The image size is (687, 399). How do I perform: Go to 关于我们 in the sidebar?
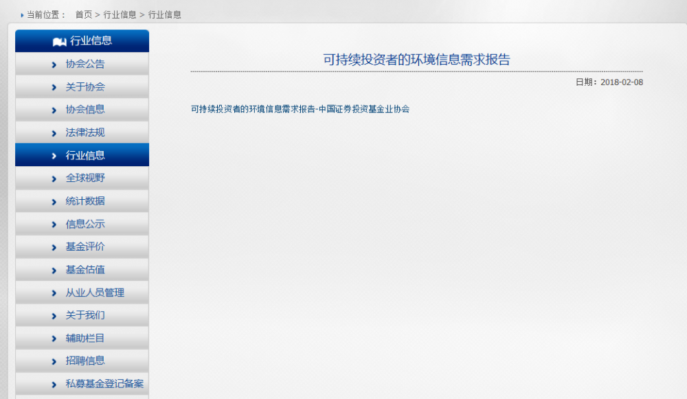pos(82,315)
